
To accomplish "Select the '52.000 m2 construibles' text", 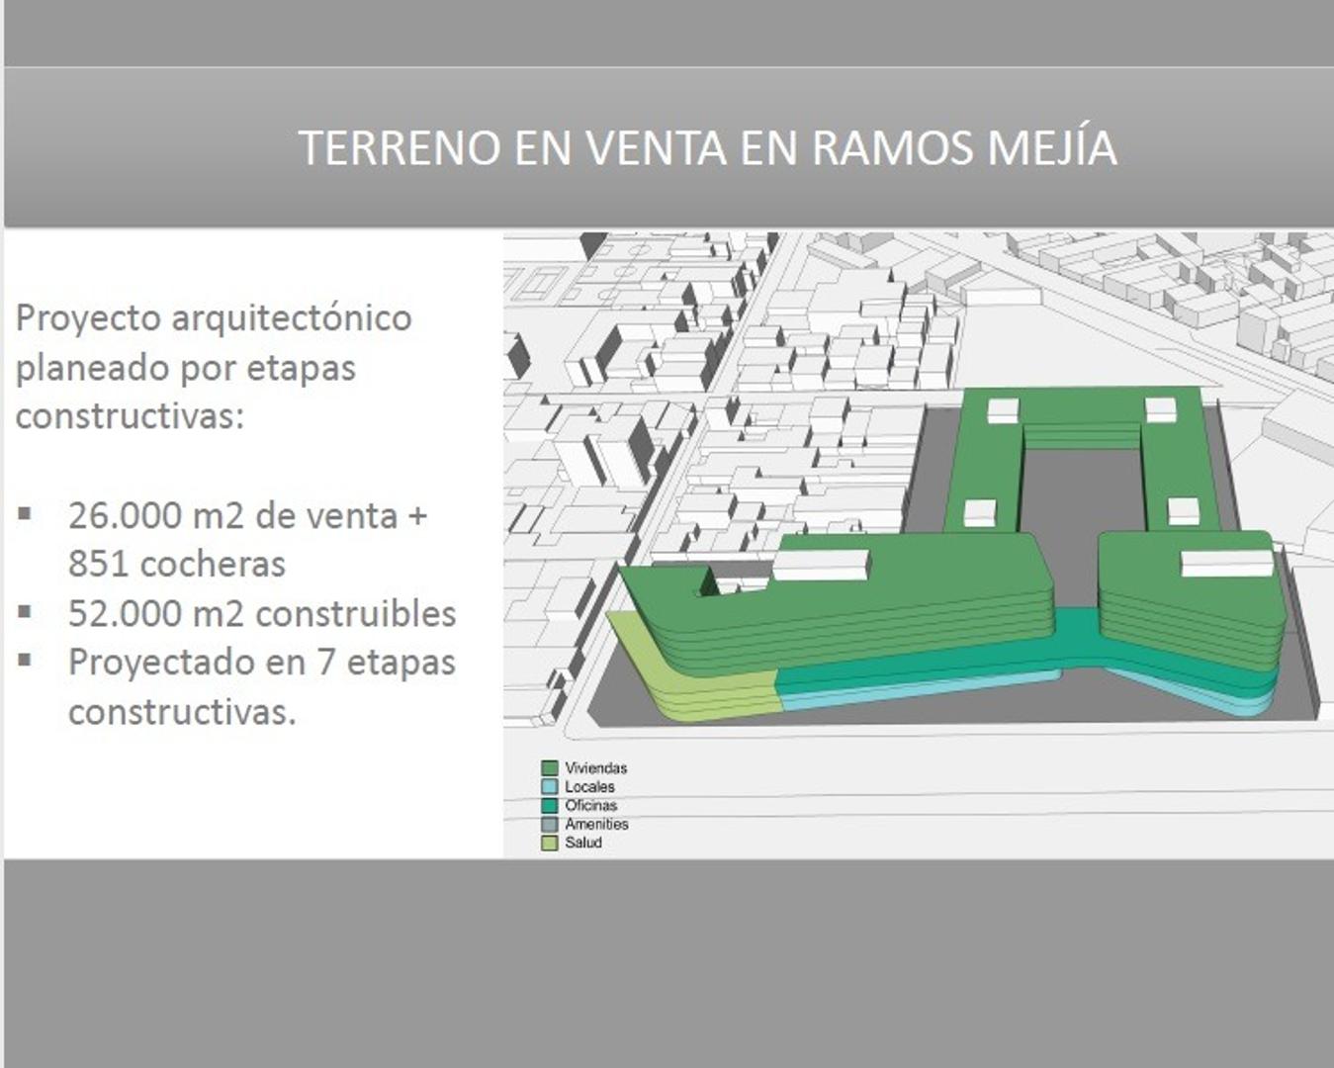I will click(262, 613).
